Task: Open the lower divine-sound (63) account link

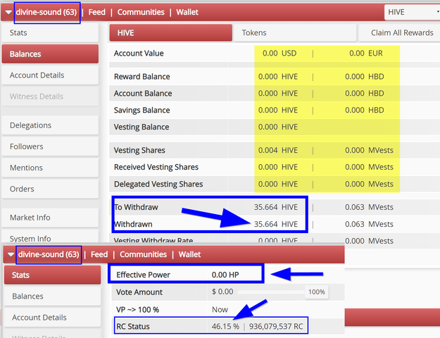Action: click(49, 254)
